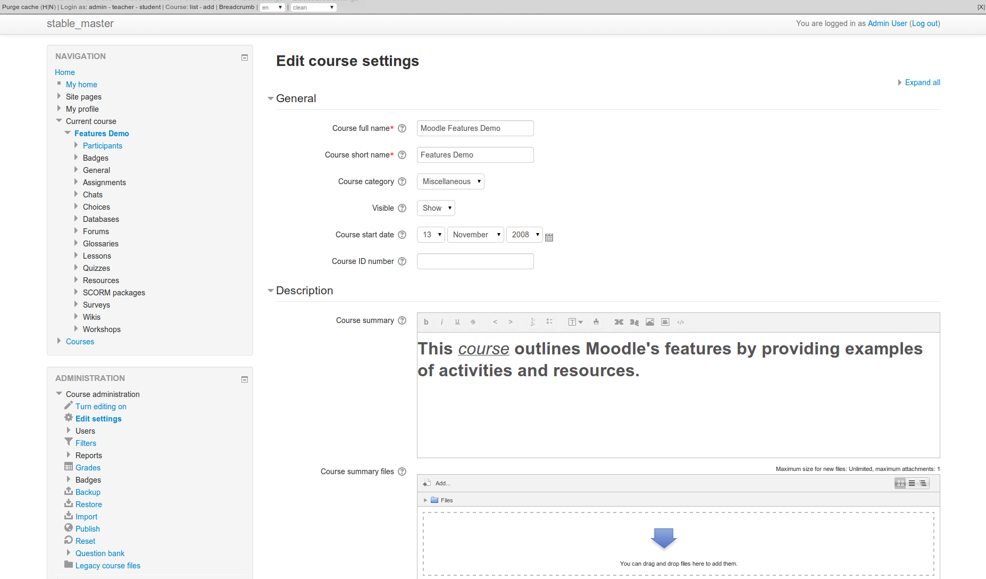986x579 pixels.
Task: Expand the Files folder tree node
Action: tap(425, 500)
